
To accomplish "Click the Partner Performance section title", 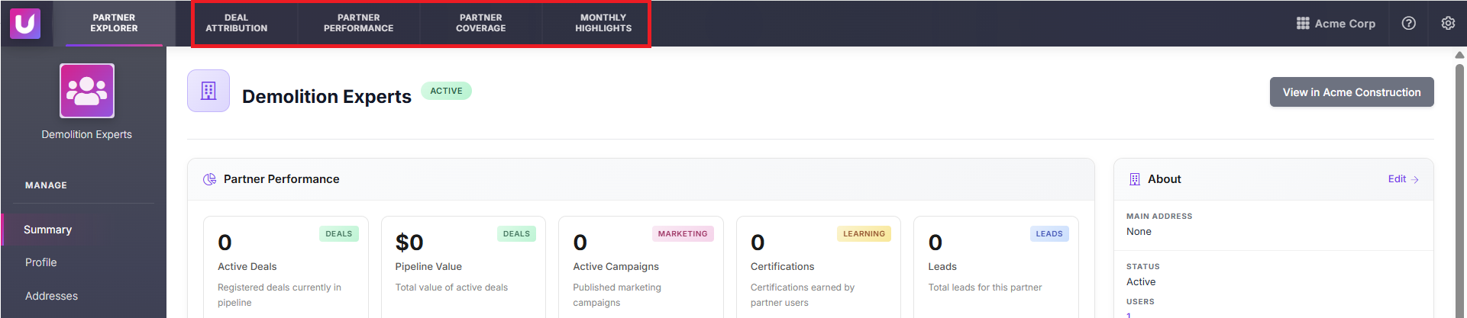I will (x=281, y=179).
